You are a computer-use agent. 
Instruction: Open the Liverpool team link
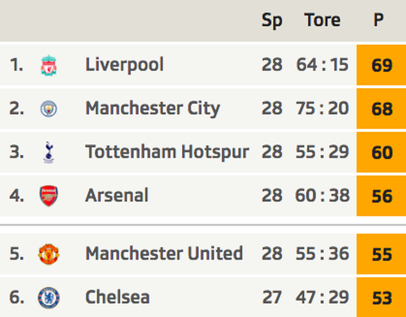[x=124, y=64]
